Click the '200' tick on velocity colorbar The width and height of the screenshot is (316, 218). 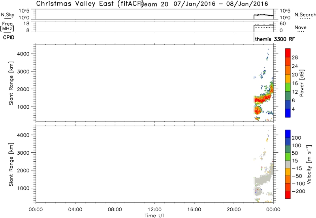click(x=297, y=138)
